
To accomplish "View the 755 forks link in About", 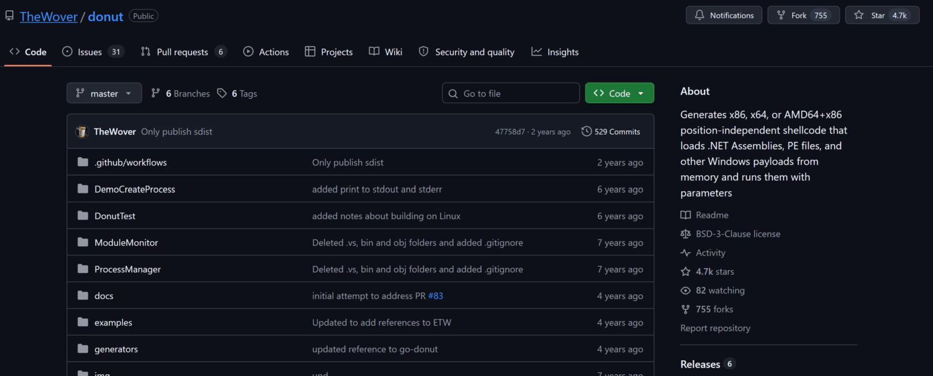I will tap(707, 309).
